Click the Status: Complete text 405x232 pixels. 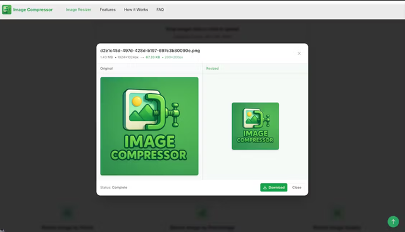[114, 188]
